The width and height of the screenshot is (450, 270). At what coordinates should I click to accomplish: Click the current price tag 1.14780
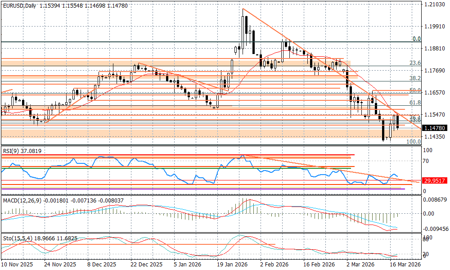pos(435,128)
